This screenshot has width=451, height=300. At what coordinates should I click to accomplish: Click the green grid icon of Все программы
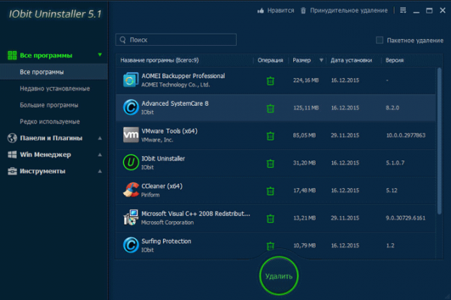[x=12, y=55]
